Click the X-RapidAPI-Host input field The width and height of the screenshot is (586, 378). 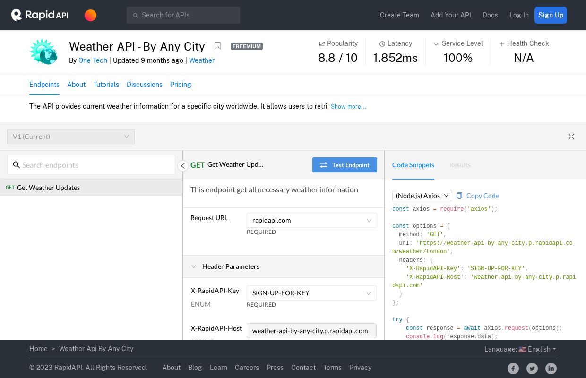coord(311,331)
